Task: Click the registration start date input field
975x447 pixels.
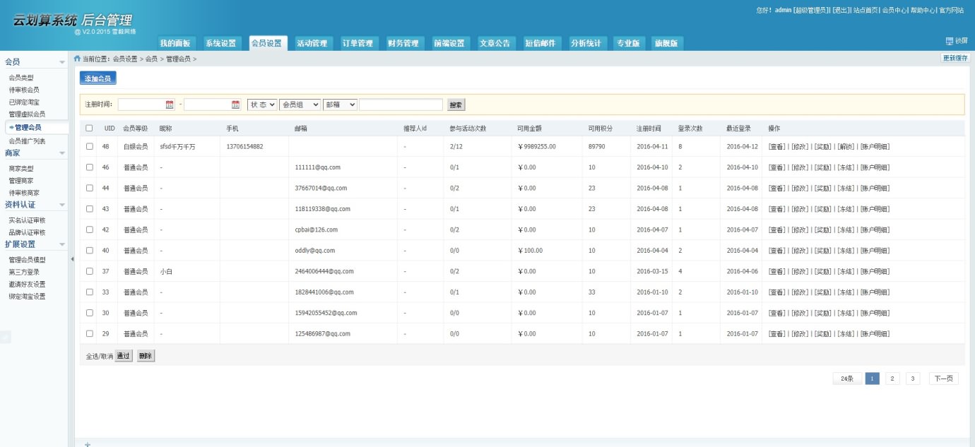Action: pyautogui.click(x=146, y=105)
